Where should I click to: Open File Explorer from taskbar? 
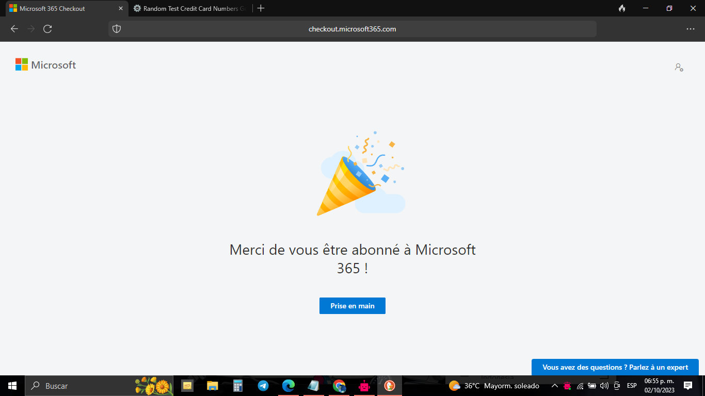[213, 386]
